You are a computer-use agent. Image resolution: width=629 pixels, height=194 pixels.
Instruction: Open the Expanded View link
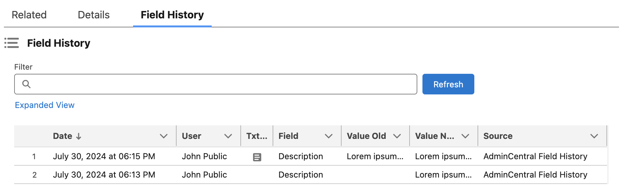45,105
